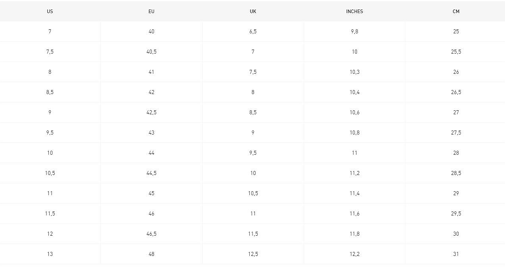Image resolution: width=505 pixels, height=269 pixels.
Task: Click the EU column header
Action: click(x=151, y=12)
